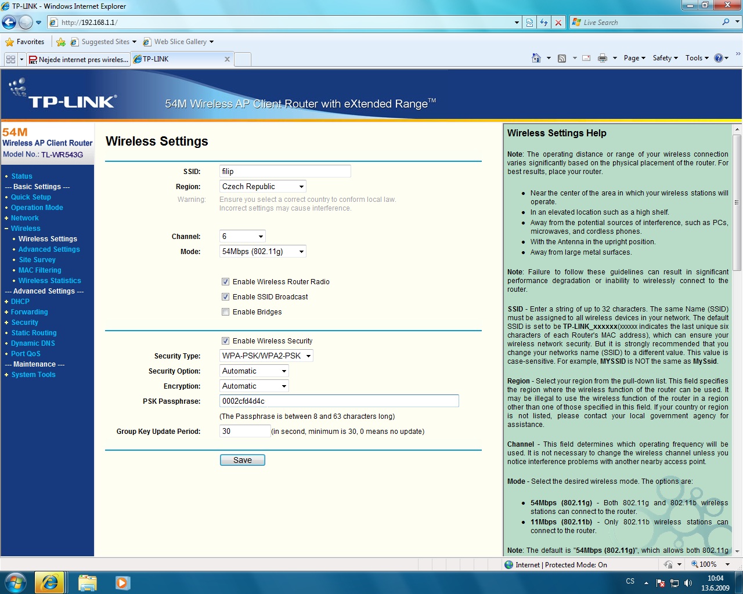The height and width of the screenshot is (594, 743).
Task: Click the PSK Passphrase input field
Action: pos(339,401)
